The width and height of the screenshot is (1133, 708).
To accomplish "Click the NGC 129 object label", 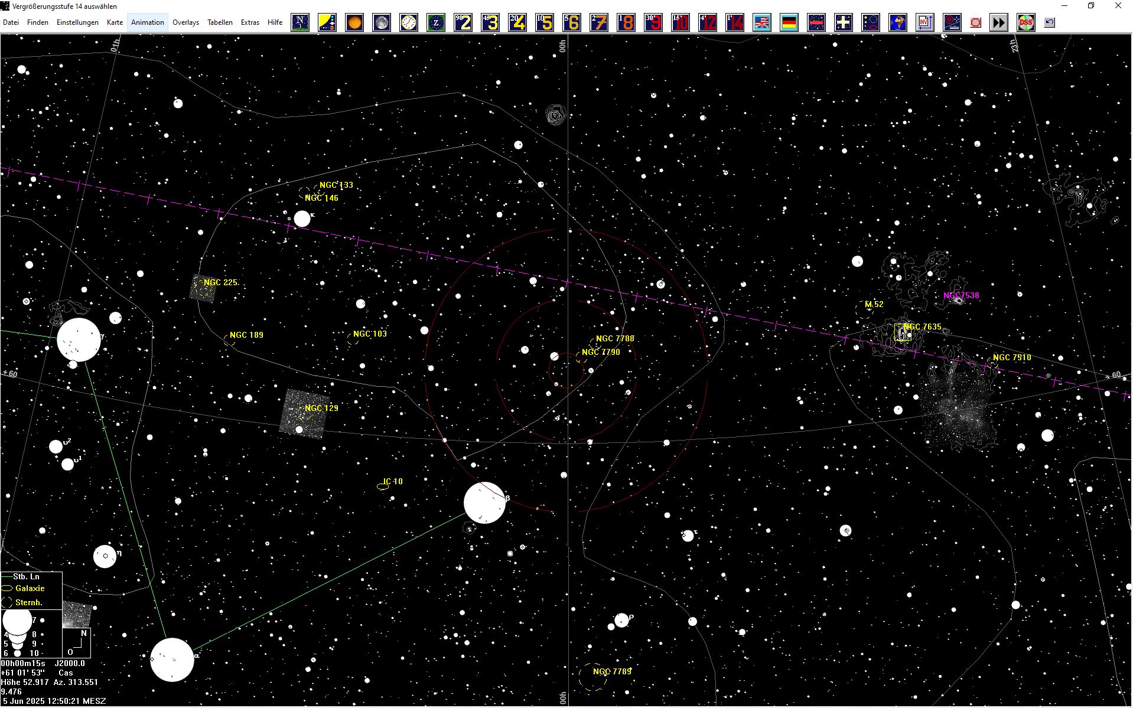I will tap(321, 408).
